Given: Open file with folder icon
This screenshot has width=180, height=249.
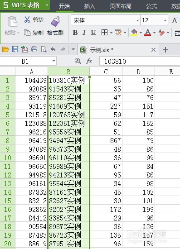Looking at the screenshot, I should (5, 49).
